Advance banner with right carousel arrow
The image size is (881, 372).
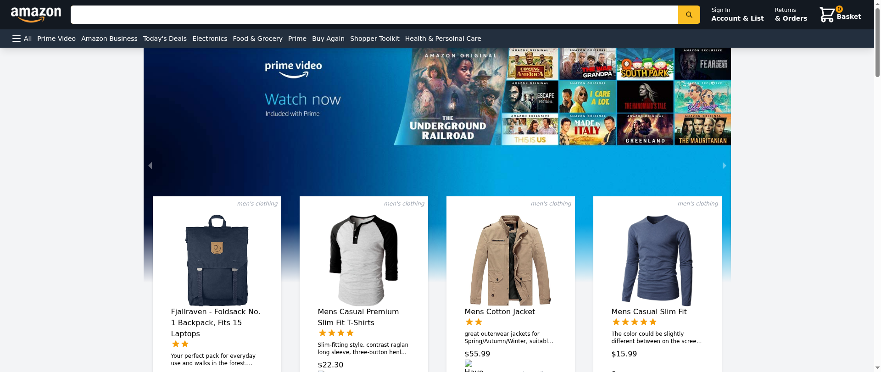[x=724, y=165]
